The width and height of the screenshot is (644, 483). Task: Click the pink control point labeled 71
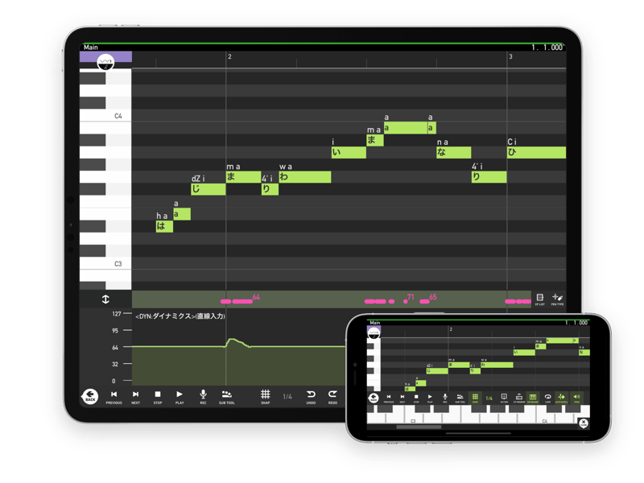(x=406, y=301)
